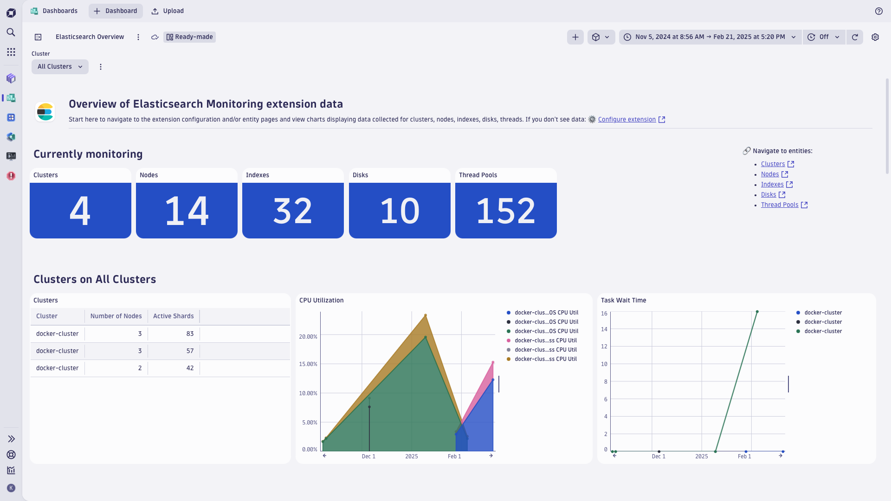The width and height of the screenshot is (891, 501).
Task: Open the blue notebooks app icon in sidebar
Action: click(11, 117)
